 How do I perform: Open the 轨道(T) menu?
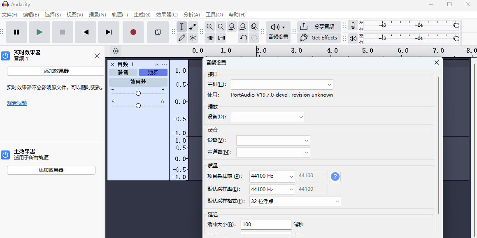point(120,14)
